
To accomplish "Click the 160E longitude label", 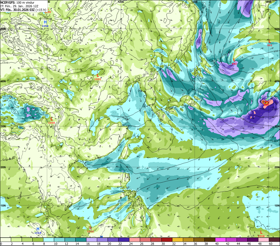I will click(x=269, y=2).
